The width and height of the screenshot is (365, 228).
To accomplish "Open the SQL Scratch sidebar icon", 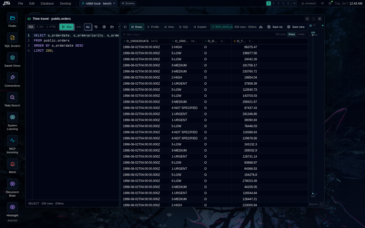I will coord(12,38).
